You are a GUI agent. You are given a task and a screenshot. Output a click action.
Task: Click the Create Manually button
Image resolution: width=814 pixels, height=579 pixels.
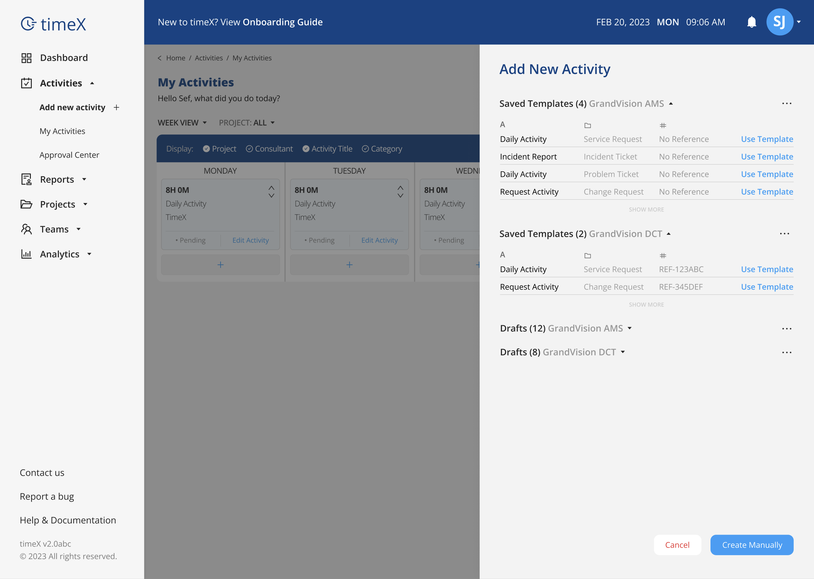pos(752,545)
